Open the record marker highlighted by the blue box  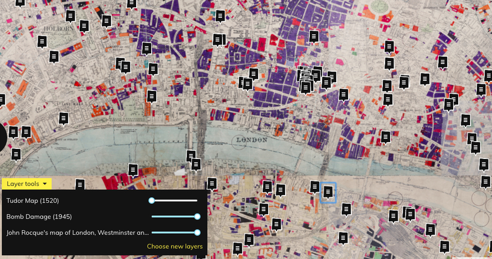point(328,192)
